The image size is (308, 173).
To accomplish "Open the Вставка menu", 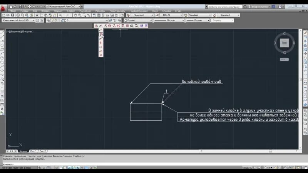I will pyautogui.click(x=45, y=11).
